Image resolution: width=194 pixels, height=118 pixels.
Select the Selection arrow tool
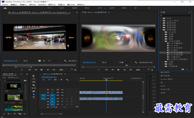pos(34,76)
